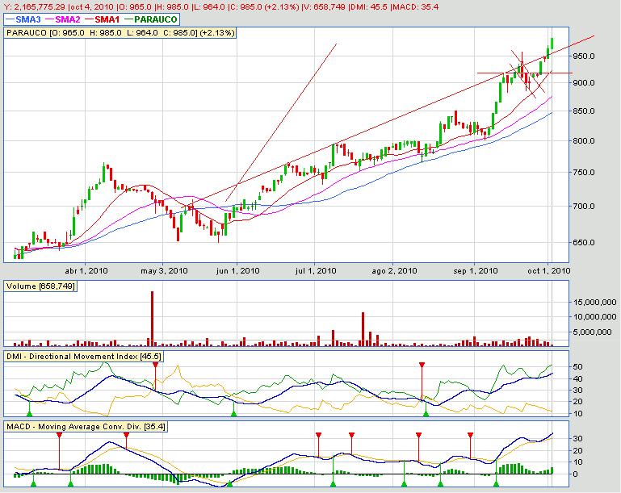Select the SMA2 legend entry

63,19
